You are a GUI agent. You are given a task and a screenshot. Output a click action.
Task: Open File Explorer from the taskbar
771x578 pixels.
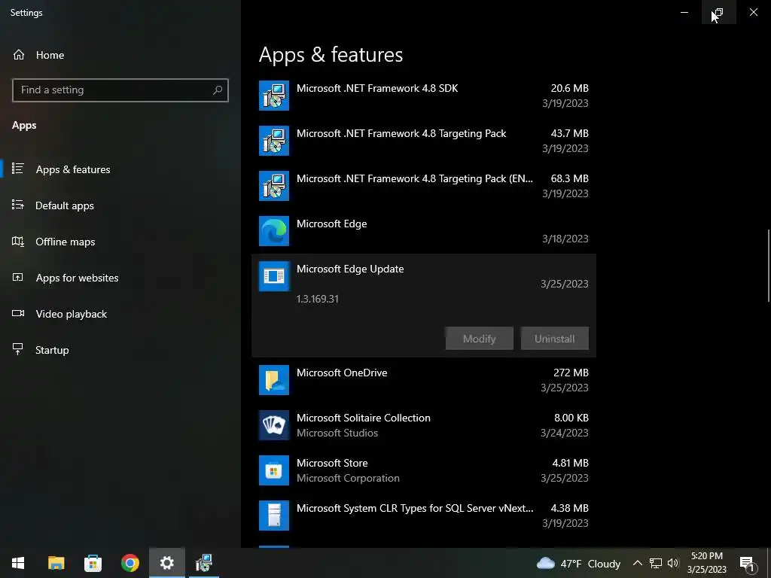[x=56, y=563]
